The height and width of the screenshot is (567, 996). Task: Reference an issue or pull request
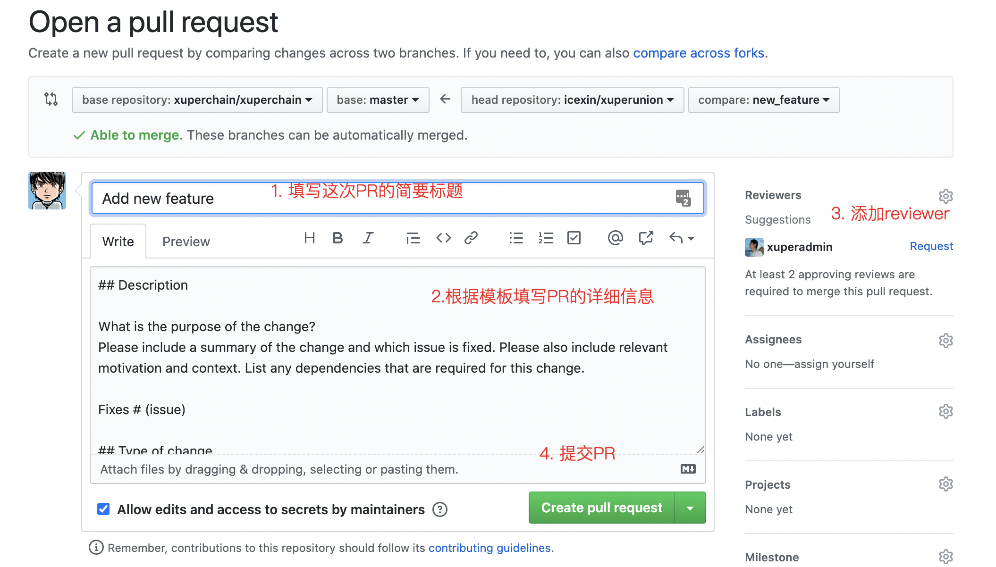[x=646, y=238]
